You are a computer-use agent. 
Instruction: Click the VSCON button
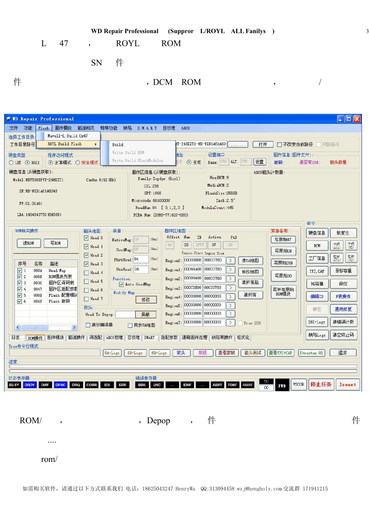pos(299,385)
